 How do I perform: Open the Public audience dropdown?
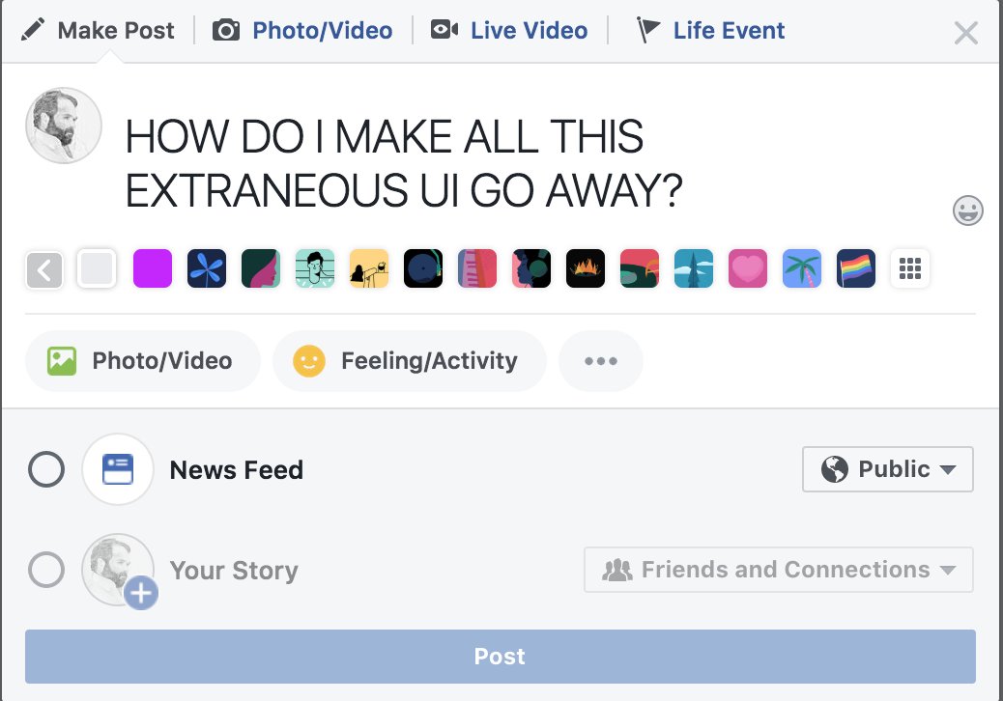[887, 470]
